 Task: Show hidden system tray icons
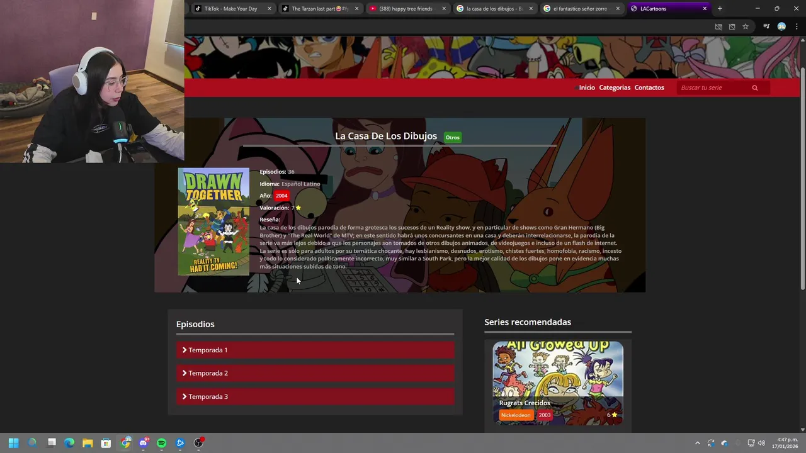697,443
